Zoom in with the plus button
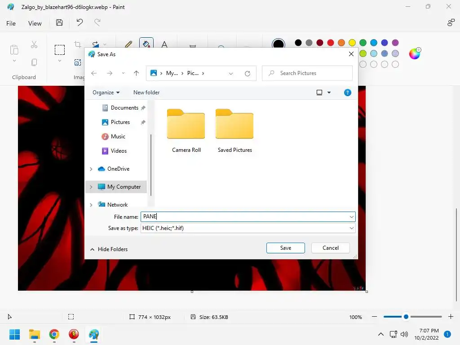 coord(451,317)
